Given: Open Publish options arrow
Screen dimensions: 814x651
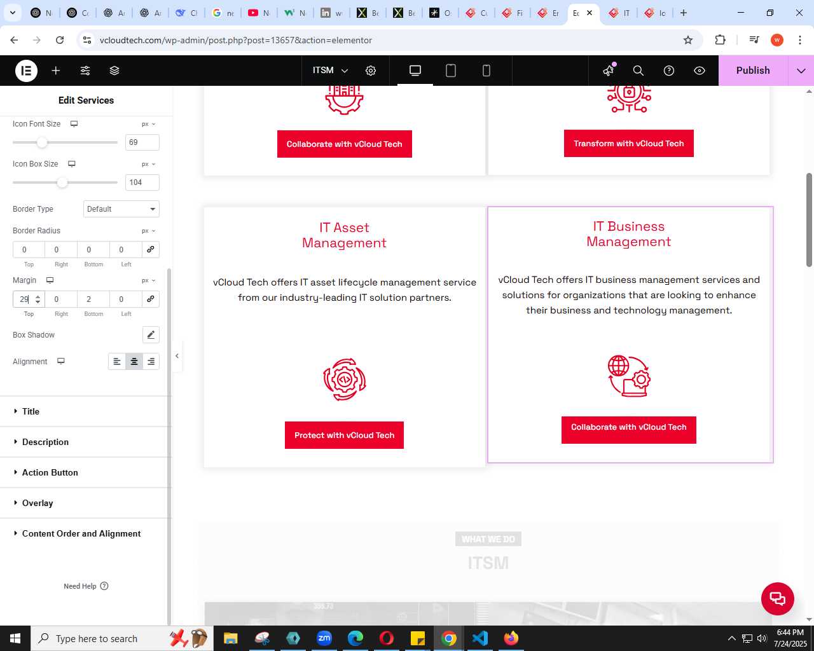Looking at the screenshot, I should coord(801,71).
